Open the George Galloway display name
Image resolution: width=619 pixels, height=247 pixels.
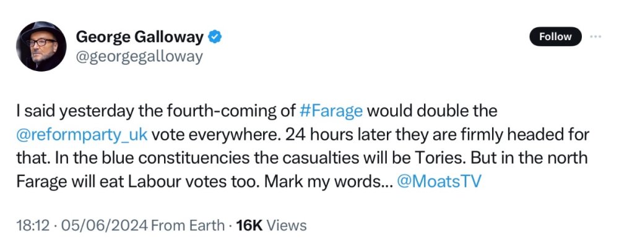[x=139, y=37]
